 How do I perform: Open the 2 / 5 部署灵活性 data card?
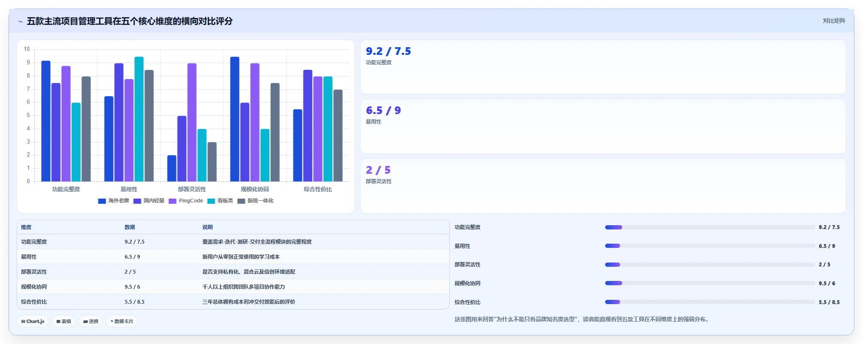pos(603,186)
